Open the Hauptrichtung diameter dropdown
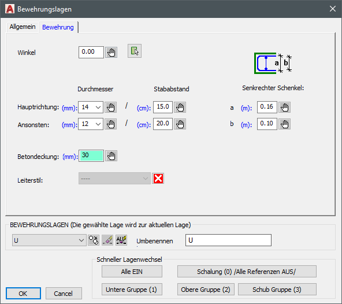342x304 pixels. (x=91, y=107)
